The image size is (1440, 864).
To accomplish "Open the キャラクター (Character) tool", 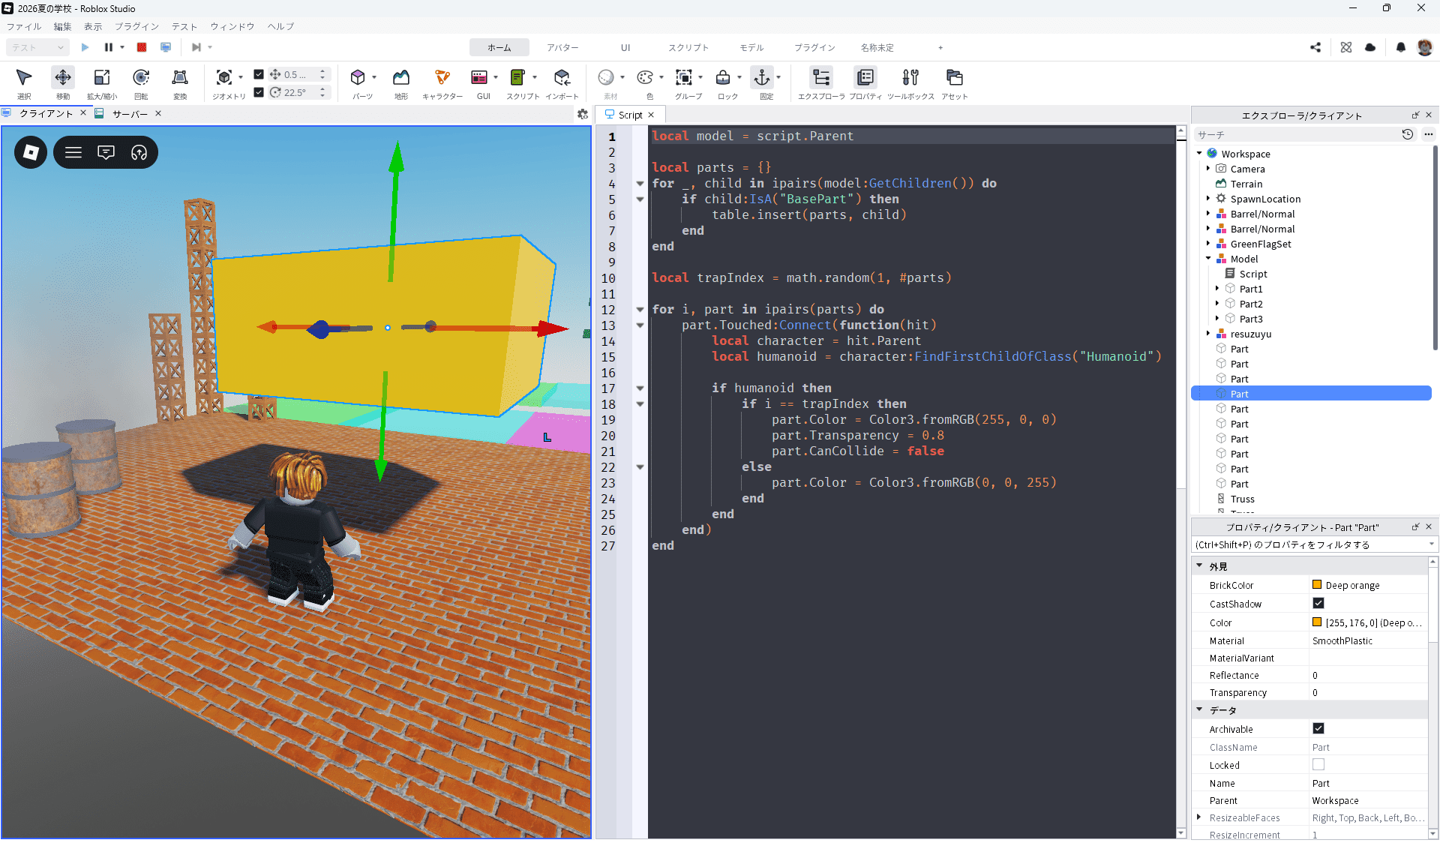I will 442,82.
